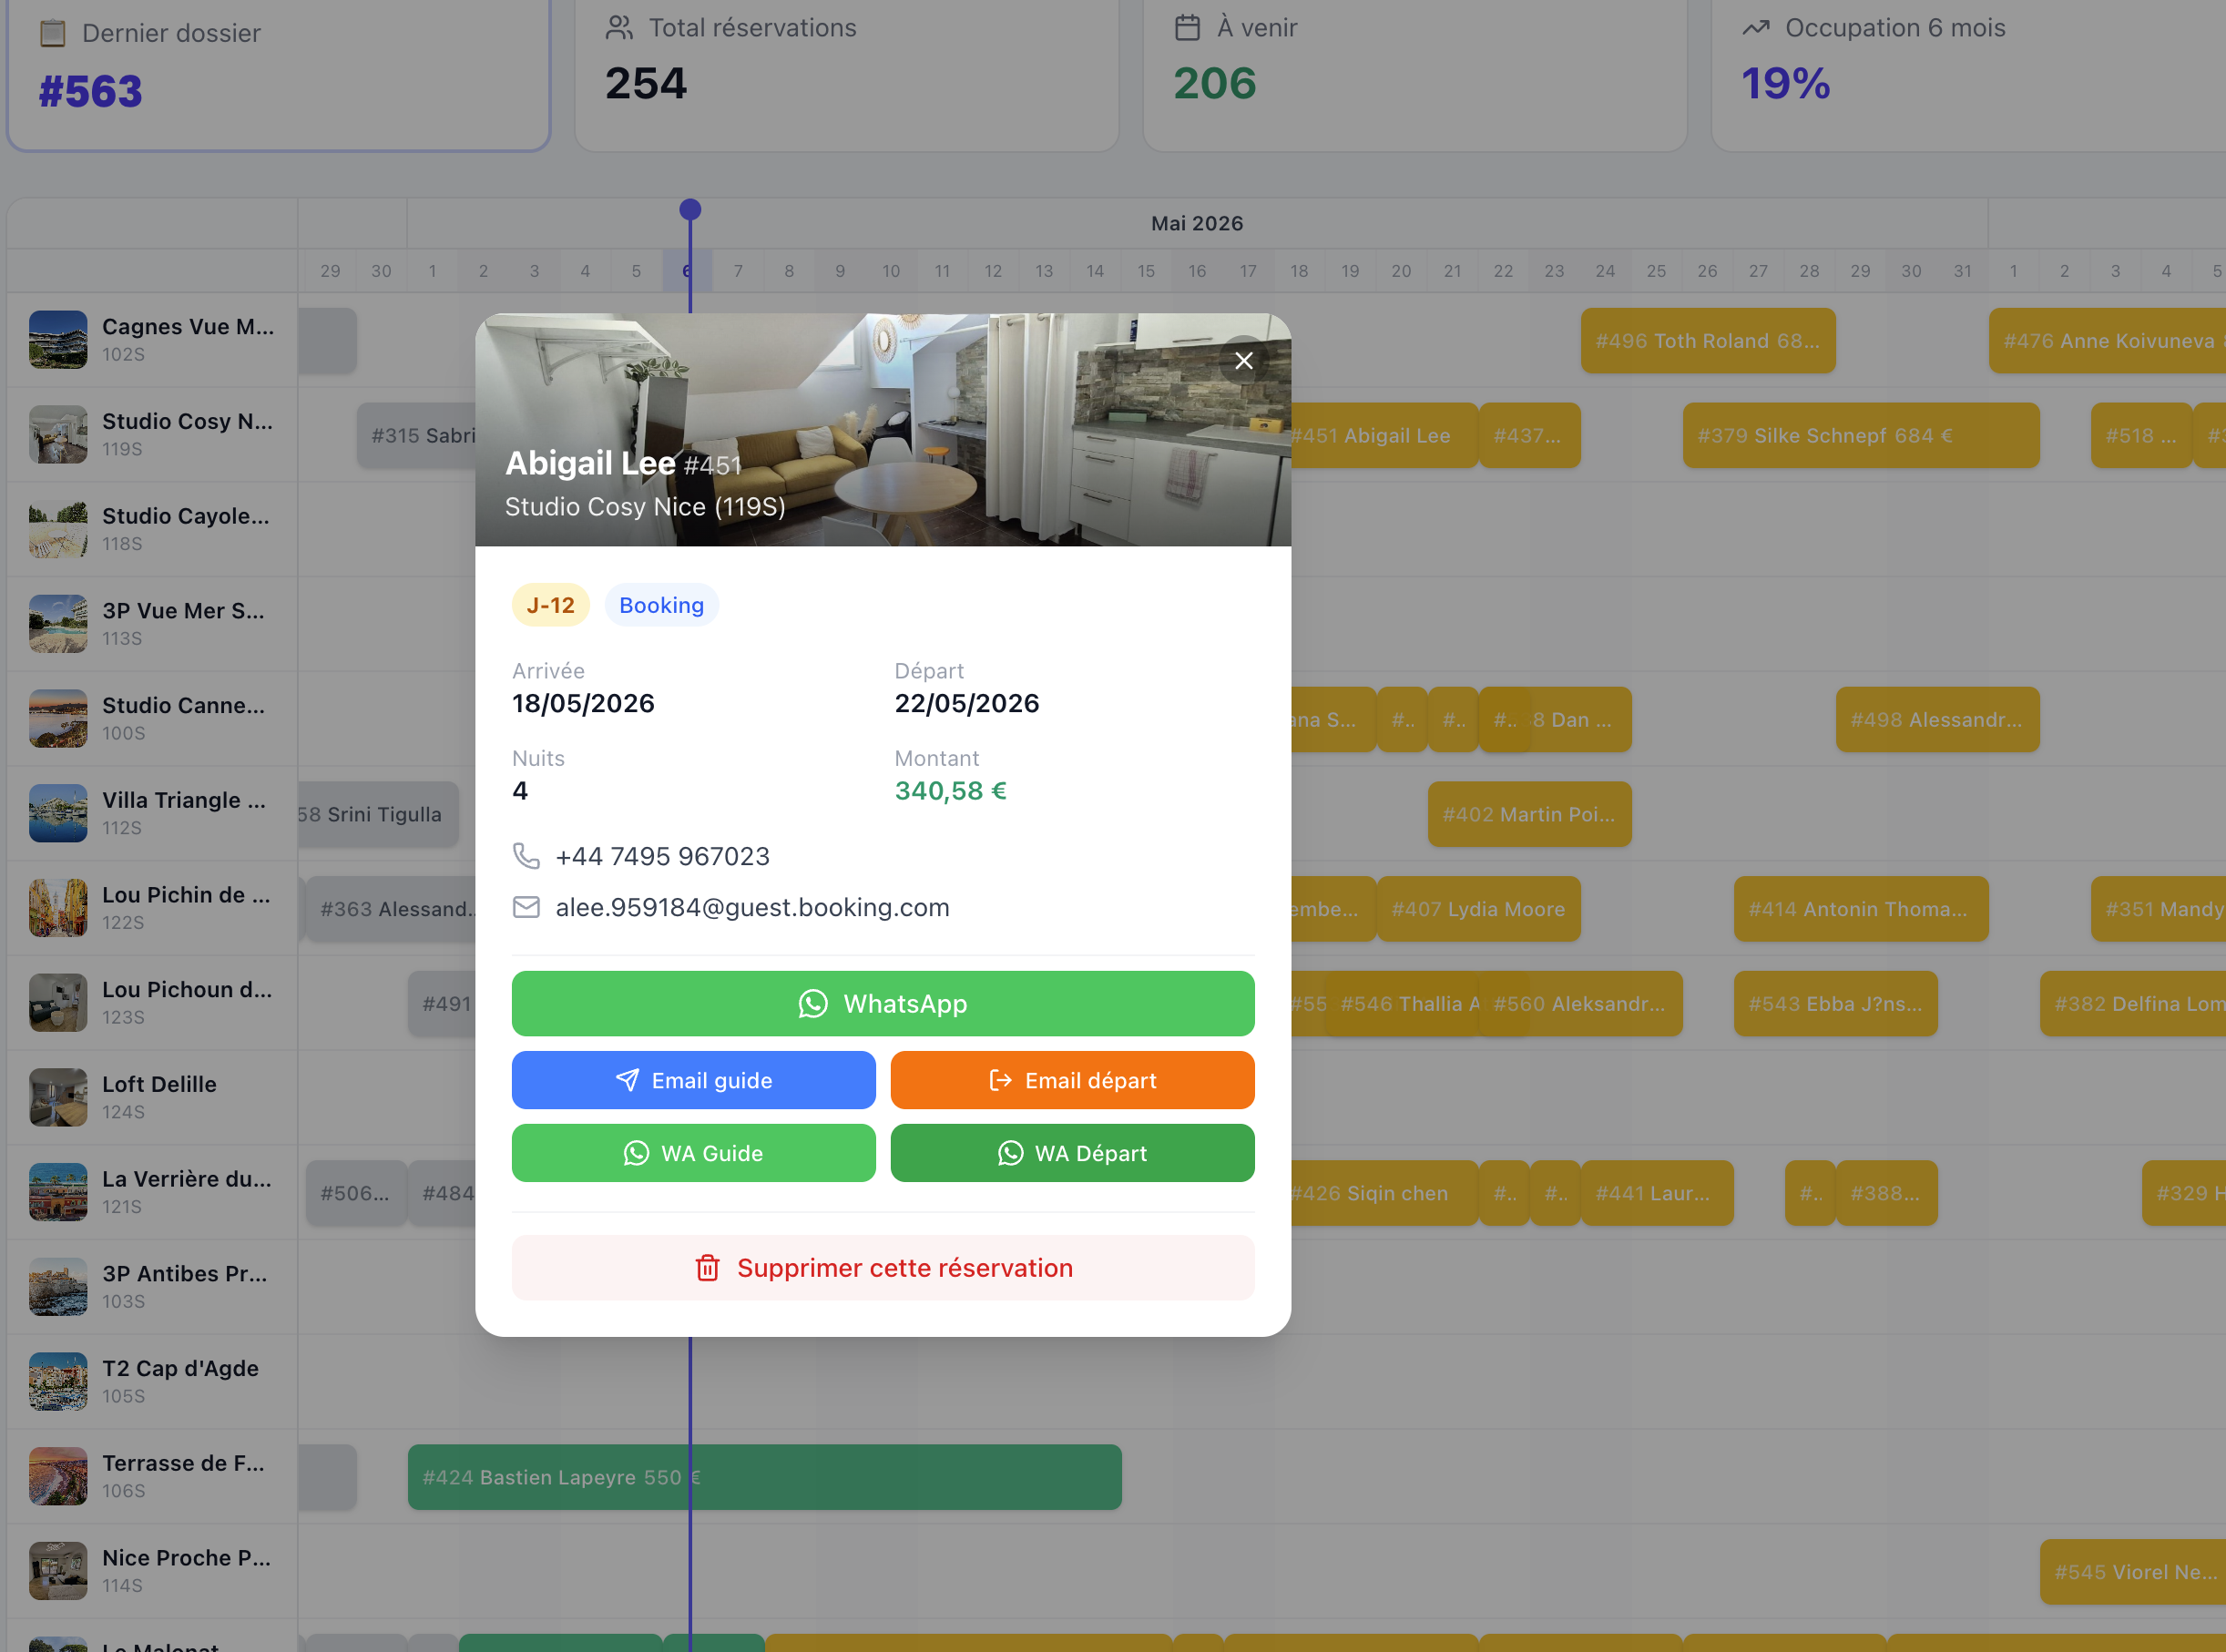Open reservation #402 Martin Poi...
The image size is (2226, 1652).
point(1529,814)
